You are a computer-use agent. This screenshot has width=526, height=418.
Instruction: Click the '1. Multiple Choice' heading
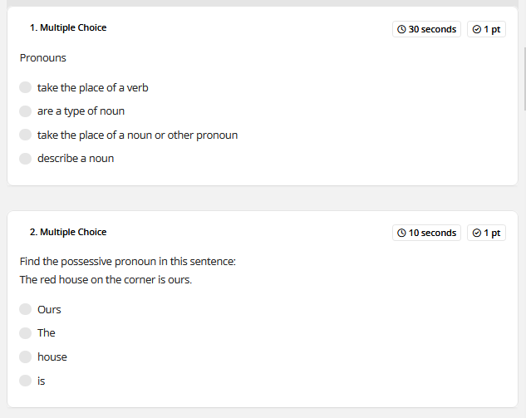(68, 27)
